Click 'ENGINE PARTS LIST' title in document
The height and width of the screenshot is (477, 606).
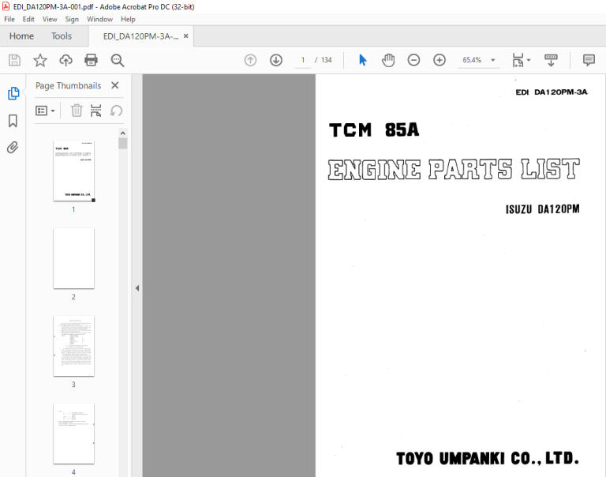pos(454,170)
